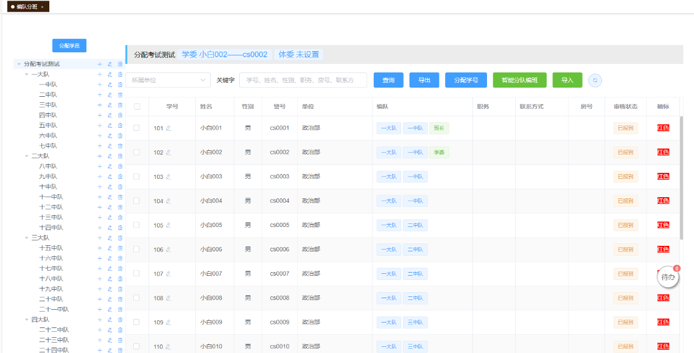This screenshot has height=353, width=694.
Task: Click the 班长 tag in 小白001 row
Action: tap(439, 128)
